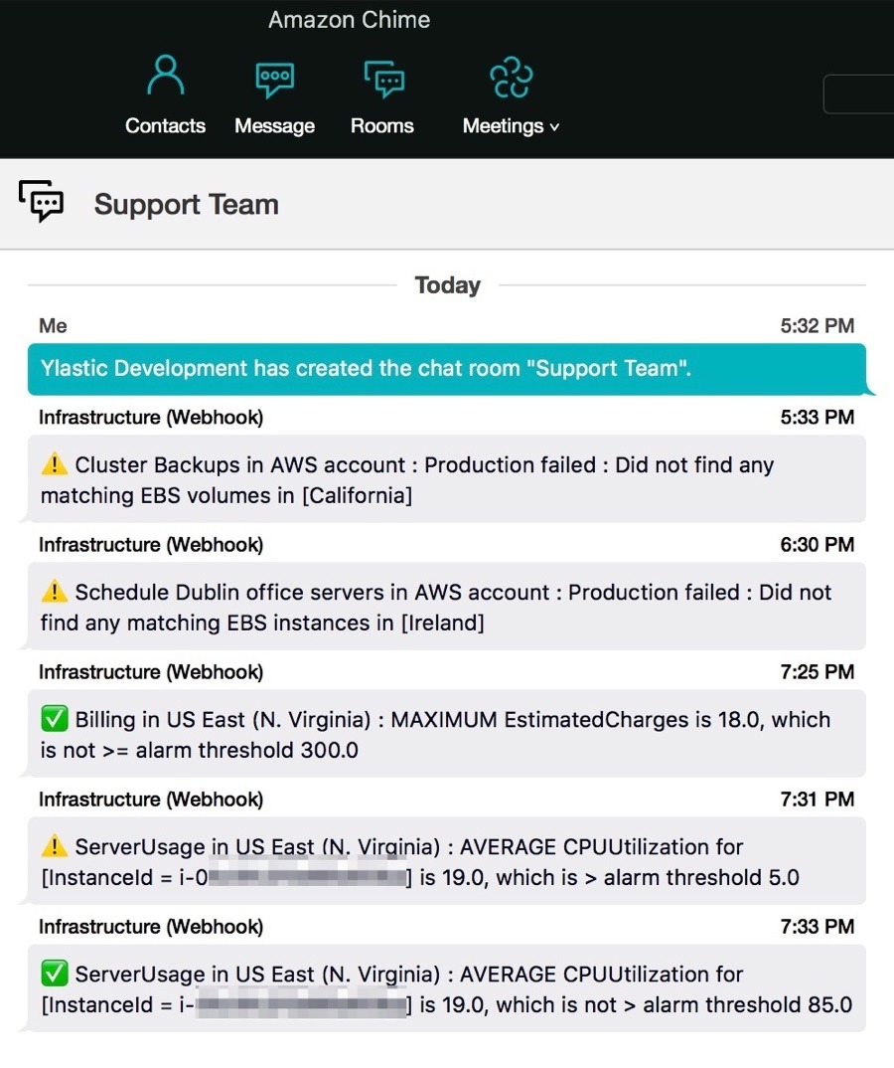This screenshot has width=894, height=1068.
Task: Click the Me sender name
Action: click(53, 325)
